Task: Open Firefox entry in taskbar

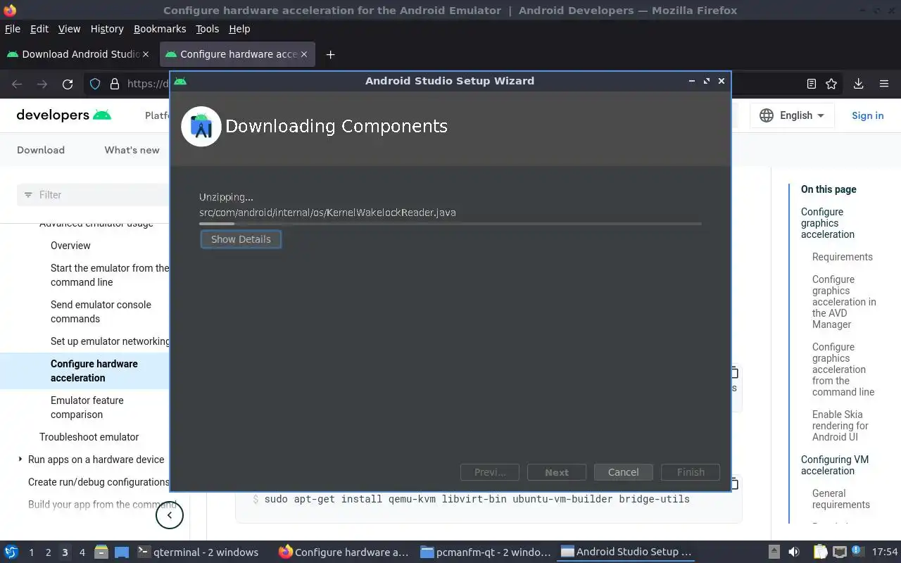Action: coord(344,552)
